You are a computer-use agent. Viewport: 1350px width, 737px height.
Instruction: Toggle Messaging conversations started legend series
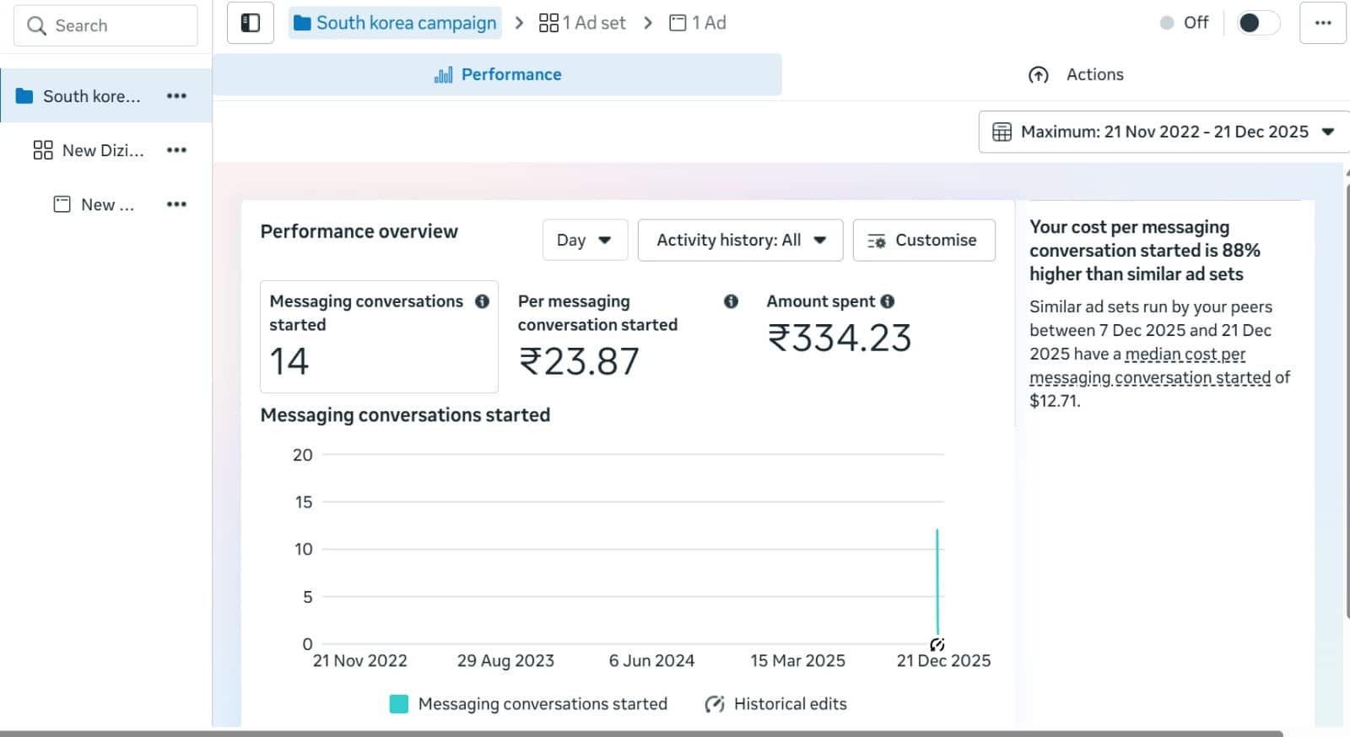click(x=528, y=704)
